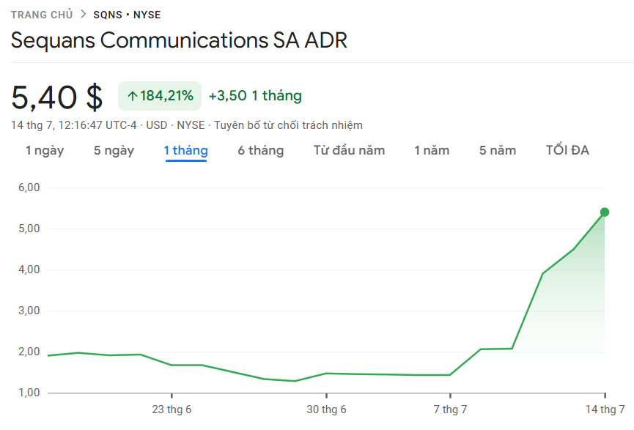Click the 30 thg 6 date axis label
Viewport: 634px width, 430px height.
[x=326, y=409]
